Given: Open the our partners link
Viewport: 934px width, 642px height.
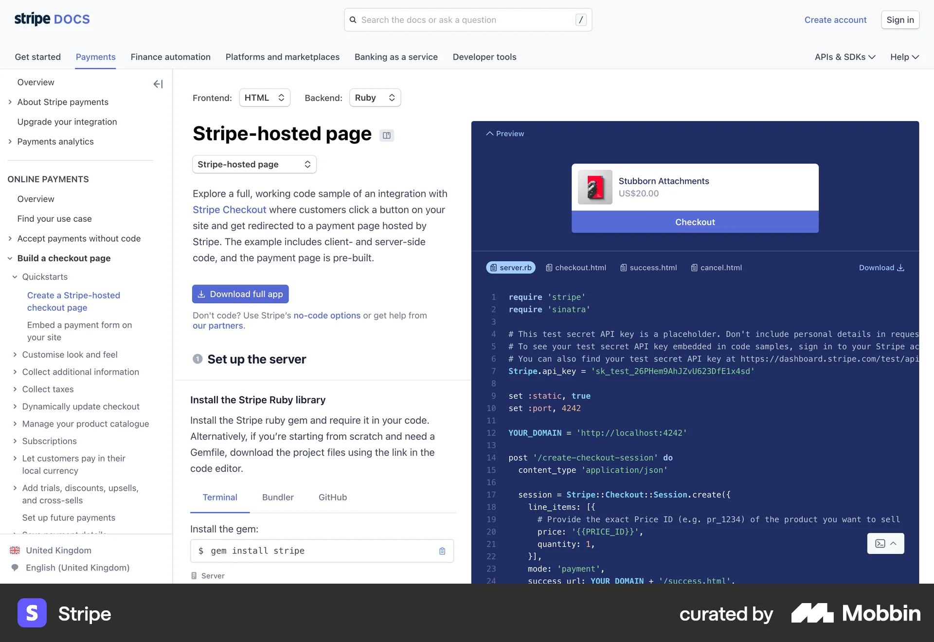Looking at the screenshot, I should pyautogui.click(x=217, y=326).
